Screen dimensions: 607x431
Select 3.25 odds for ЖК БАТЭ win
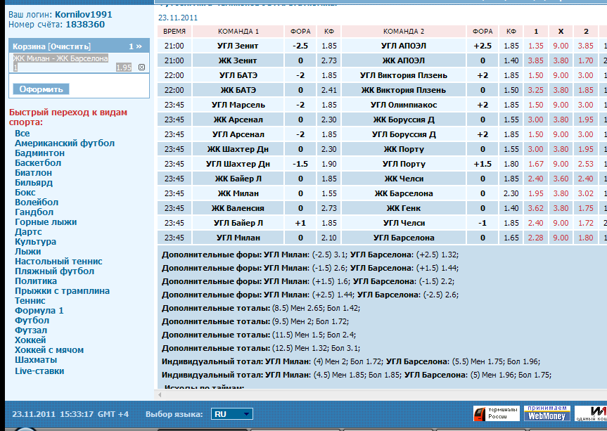(x=536, y=90)
